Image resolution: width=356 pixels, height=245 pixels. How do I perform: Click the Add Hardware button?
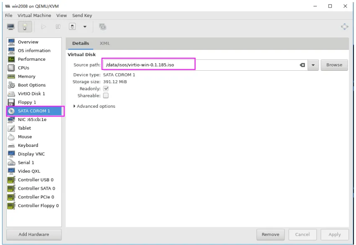[x=34, y=234]
